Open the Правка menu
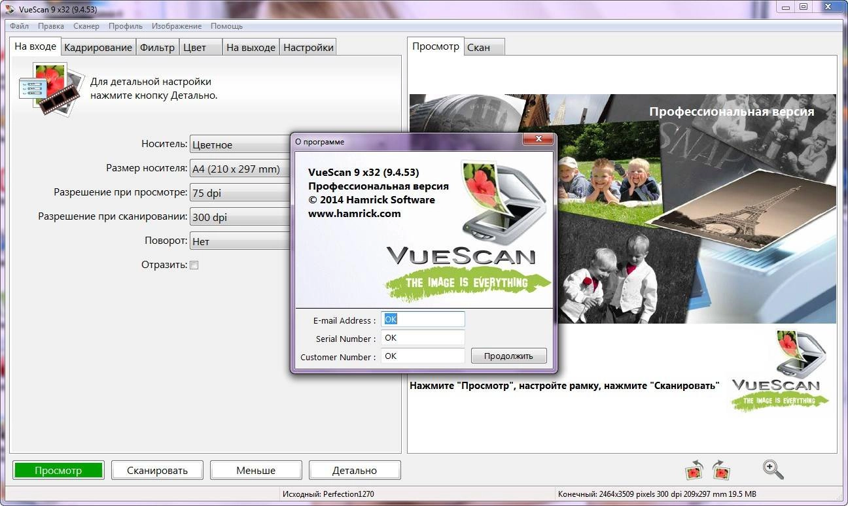Viewport: 848px width, 506px height. tap(51, 26)
